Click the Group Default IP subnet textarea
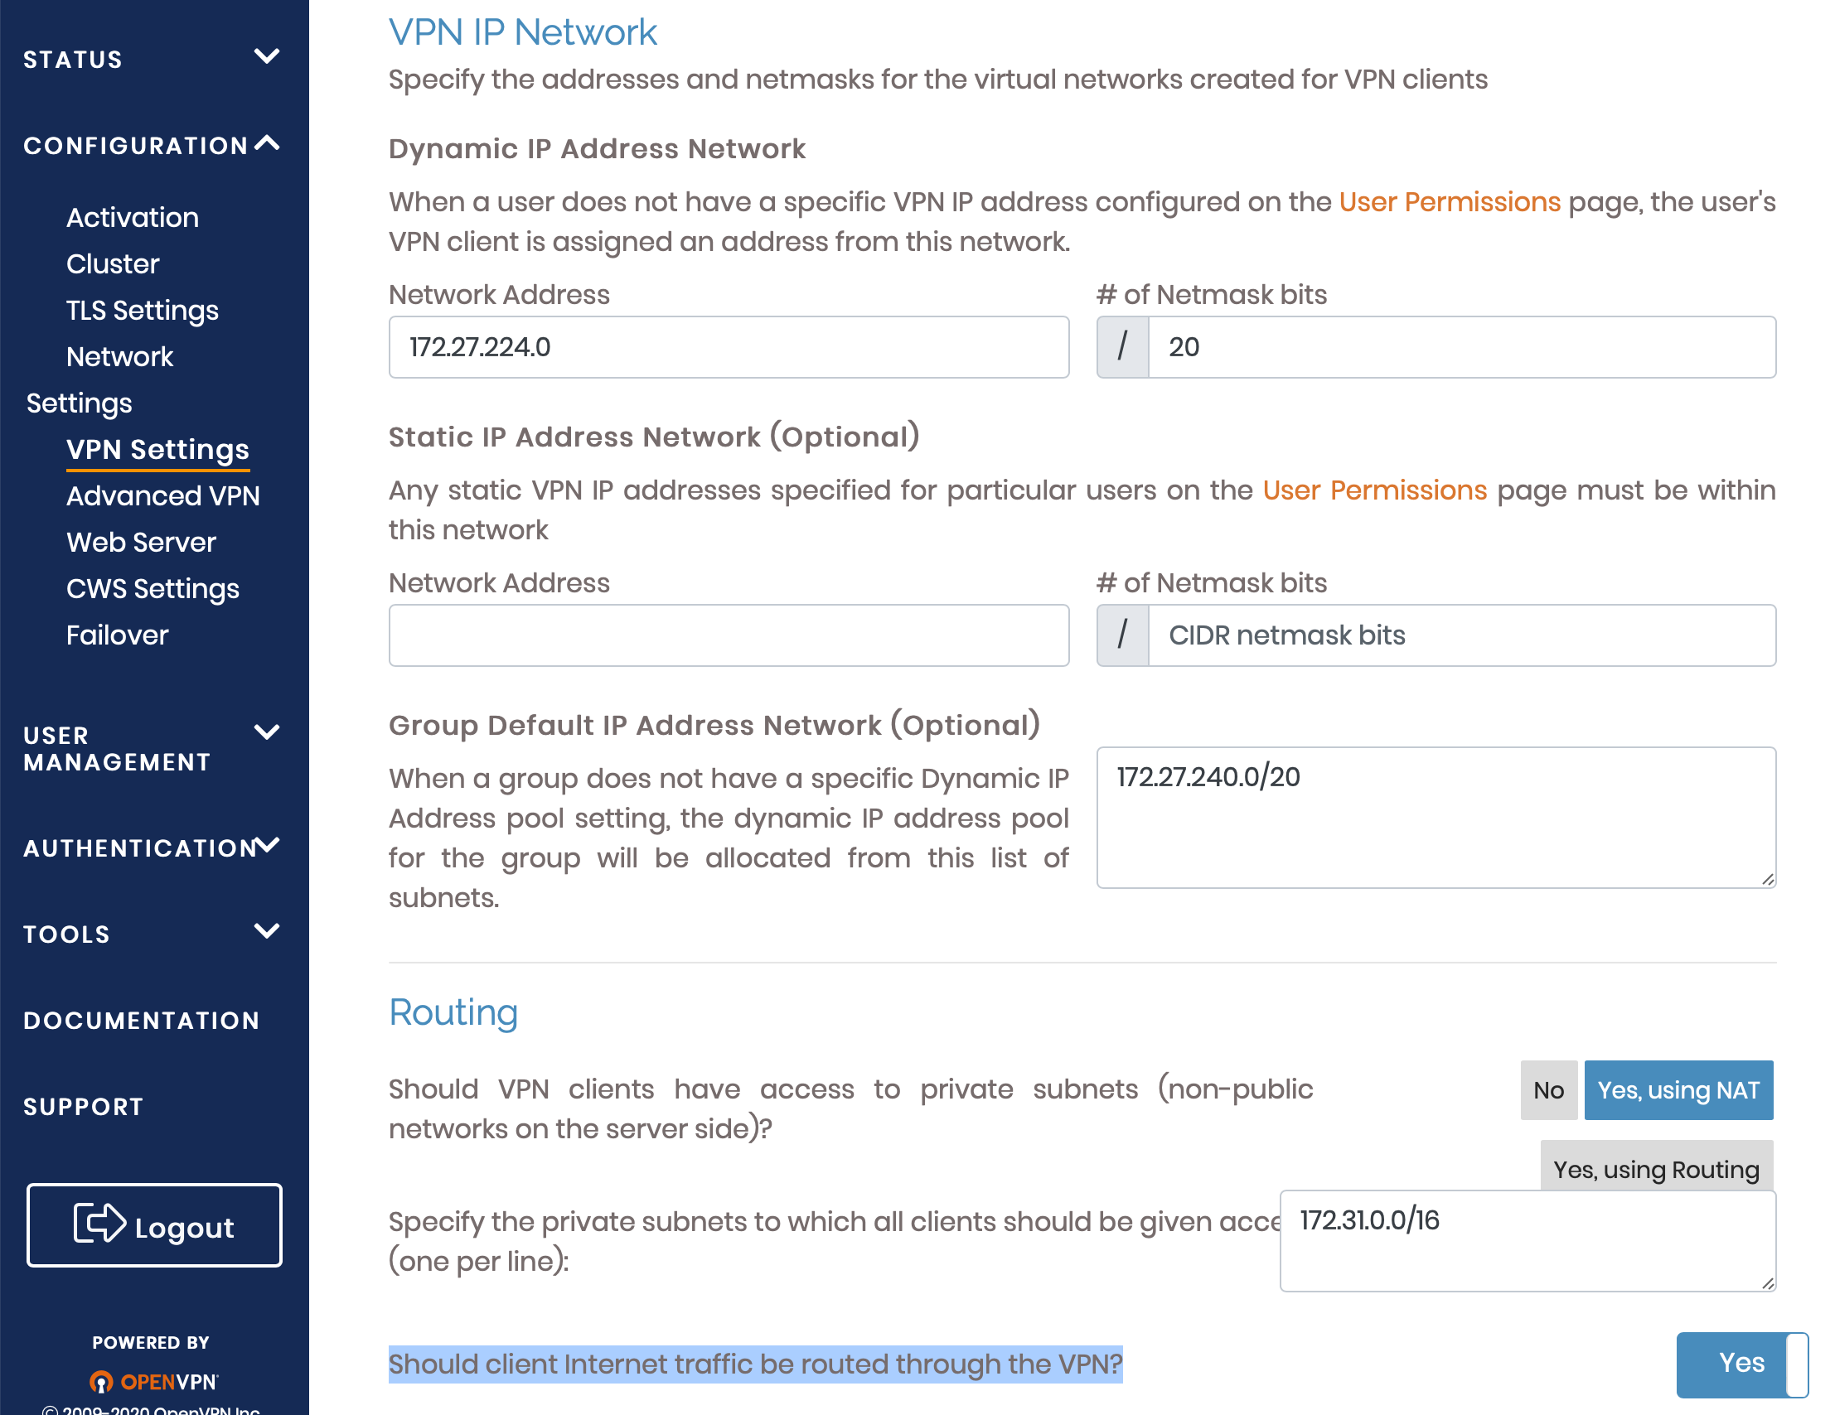Viewport: 1835px width, 1415px height. (x=1435, y=817)
